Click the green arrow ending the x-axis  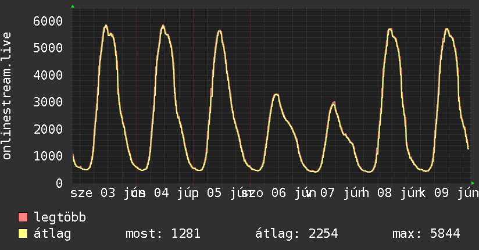point(473,183)
